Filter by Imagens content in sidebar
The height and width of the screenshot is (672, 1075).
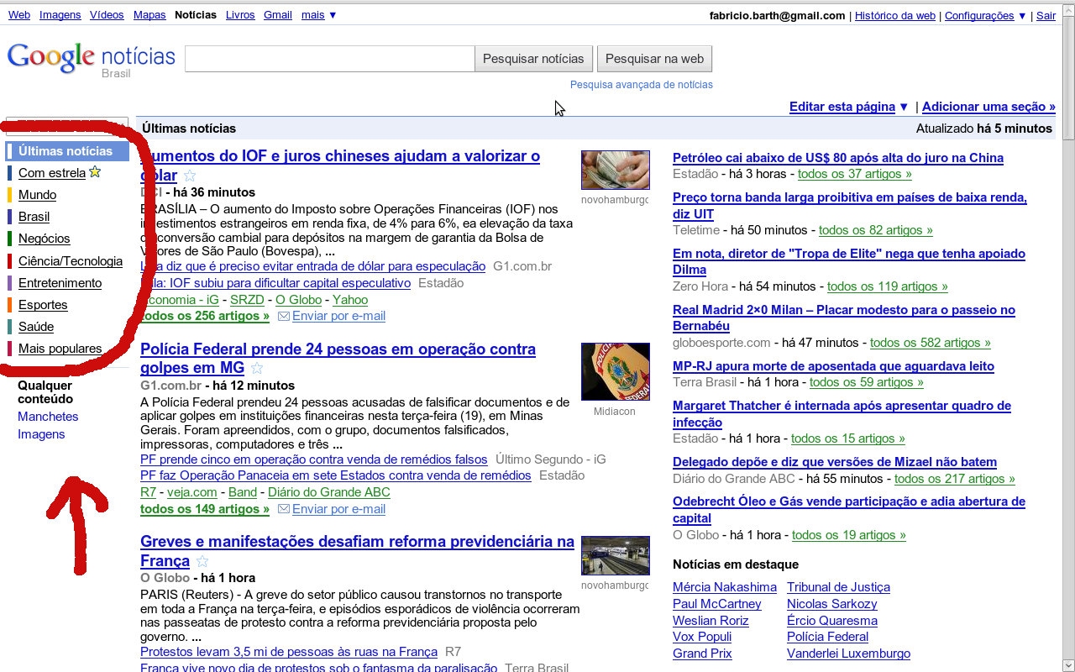[41, 434]
